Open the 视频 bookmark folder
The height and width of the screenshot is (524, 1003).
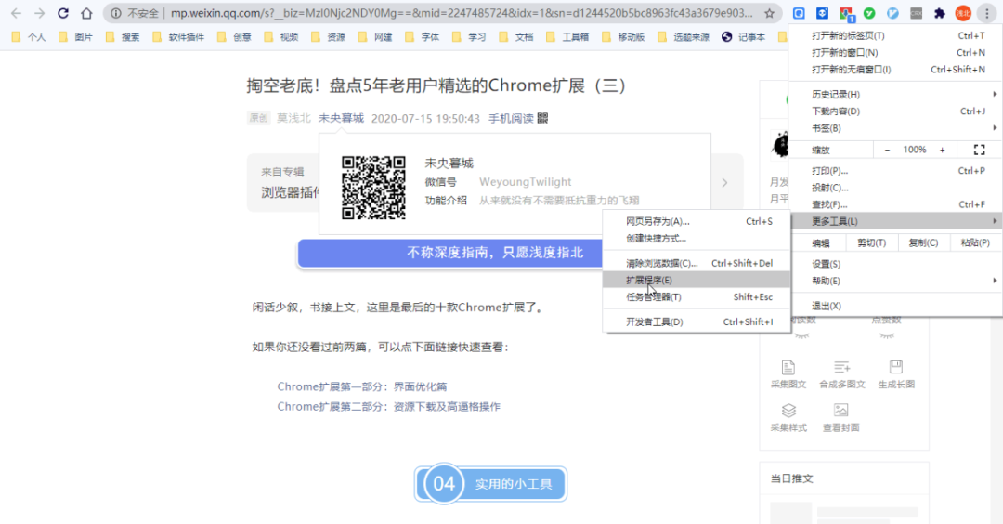point(281,37)
